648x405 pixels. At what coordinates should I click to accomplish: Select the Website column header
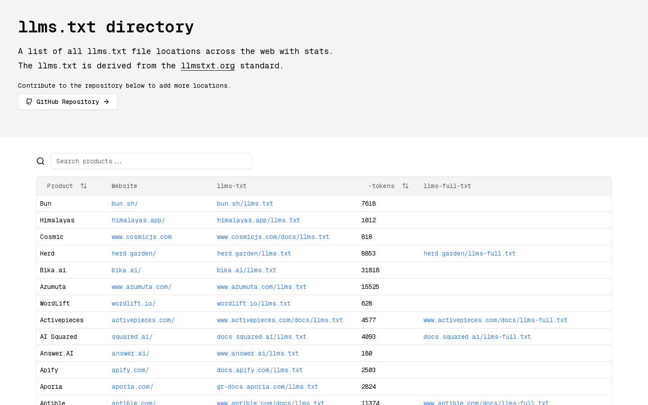click(x=124, y=186)
